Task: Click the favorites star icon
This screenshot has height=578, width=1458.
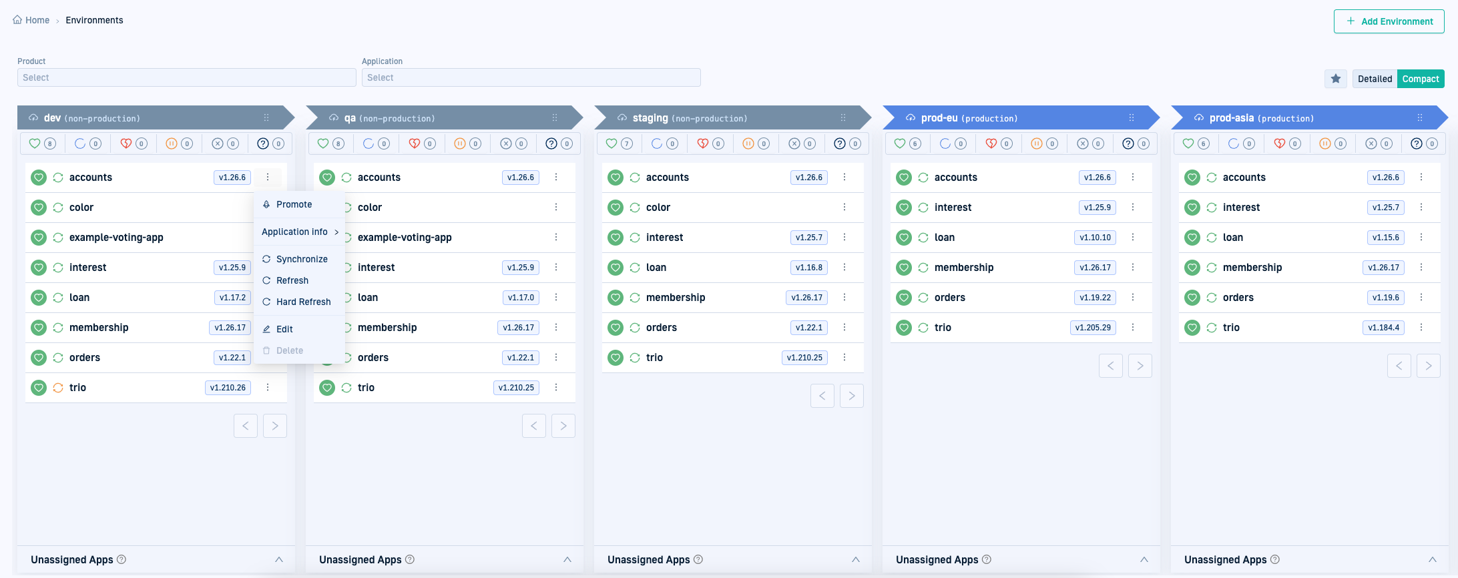Action: click(1335, 79)
